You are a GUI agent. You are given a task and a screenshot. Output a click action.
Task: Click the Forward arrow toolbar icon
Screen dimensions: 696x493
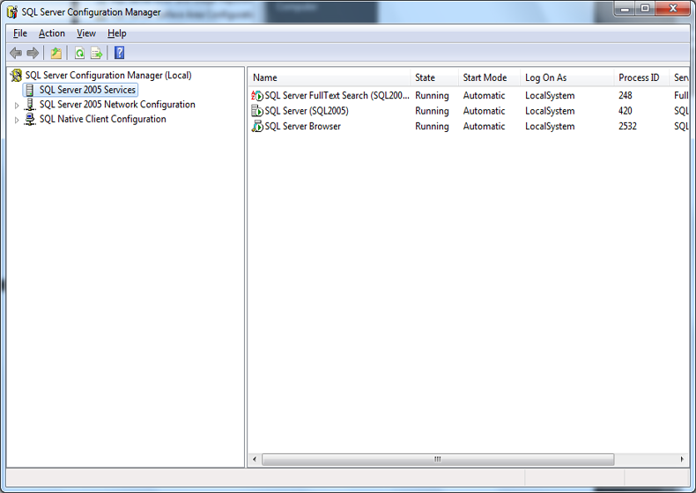coord(33,53)
